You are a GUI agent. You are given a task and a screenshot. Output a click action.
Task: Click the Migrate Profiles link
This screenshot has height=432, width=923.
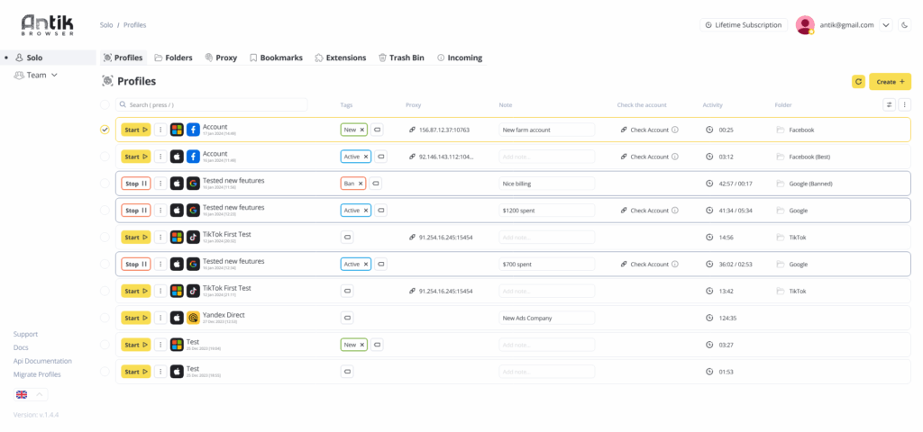[36, 374]
